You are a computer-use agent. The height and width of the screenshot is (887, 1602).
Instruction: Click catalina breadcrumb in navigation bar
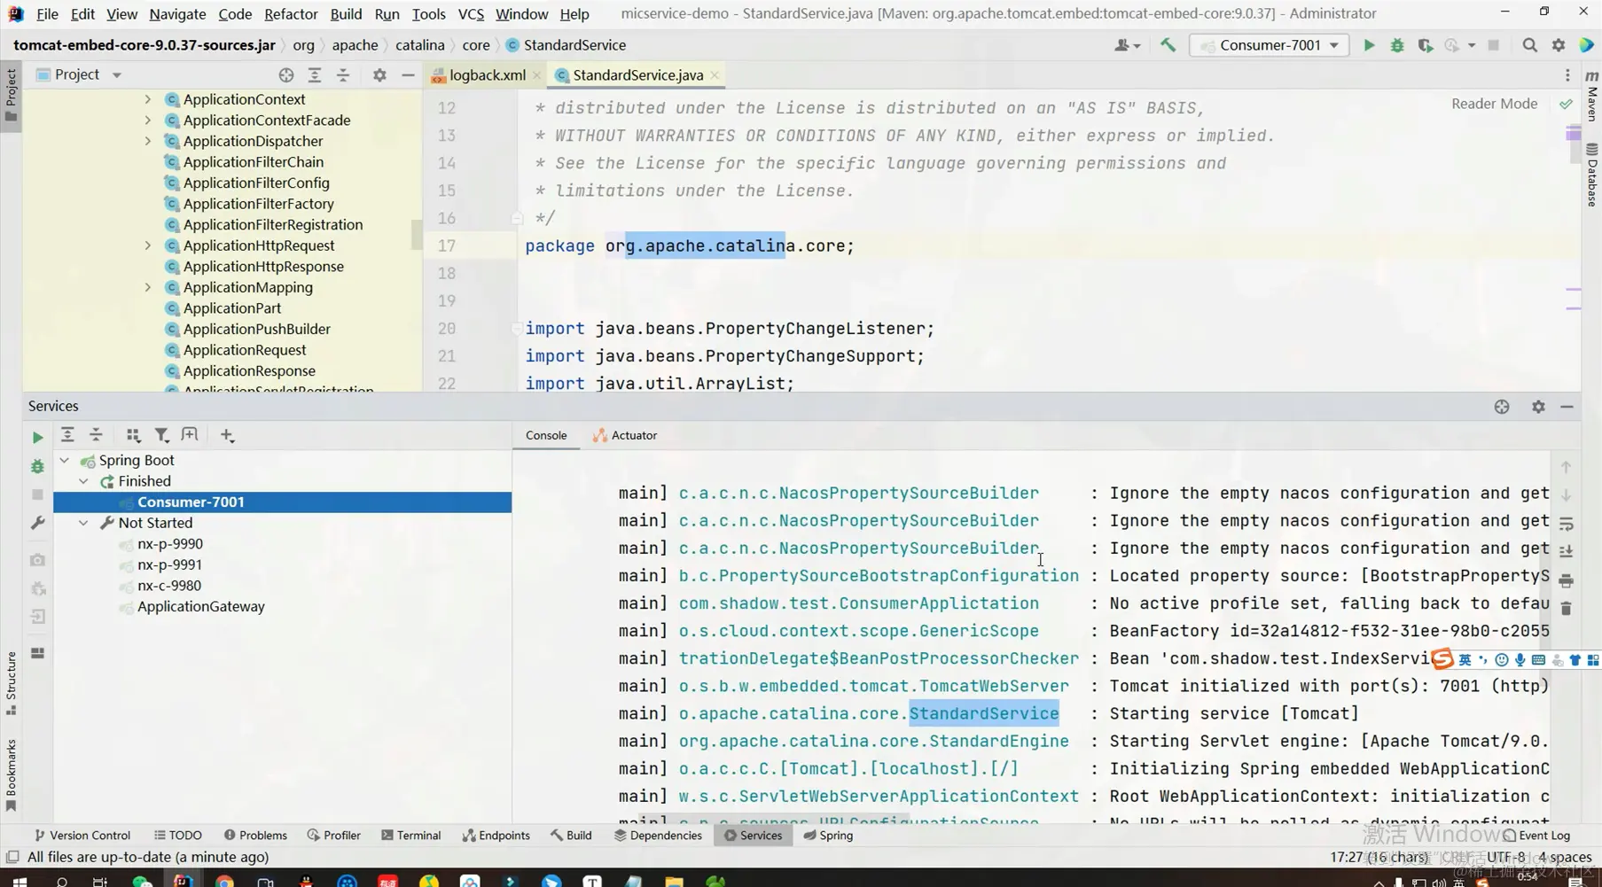tap(419, 45)
